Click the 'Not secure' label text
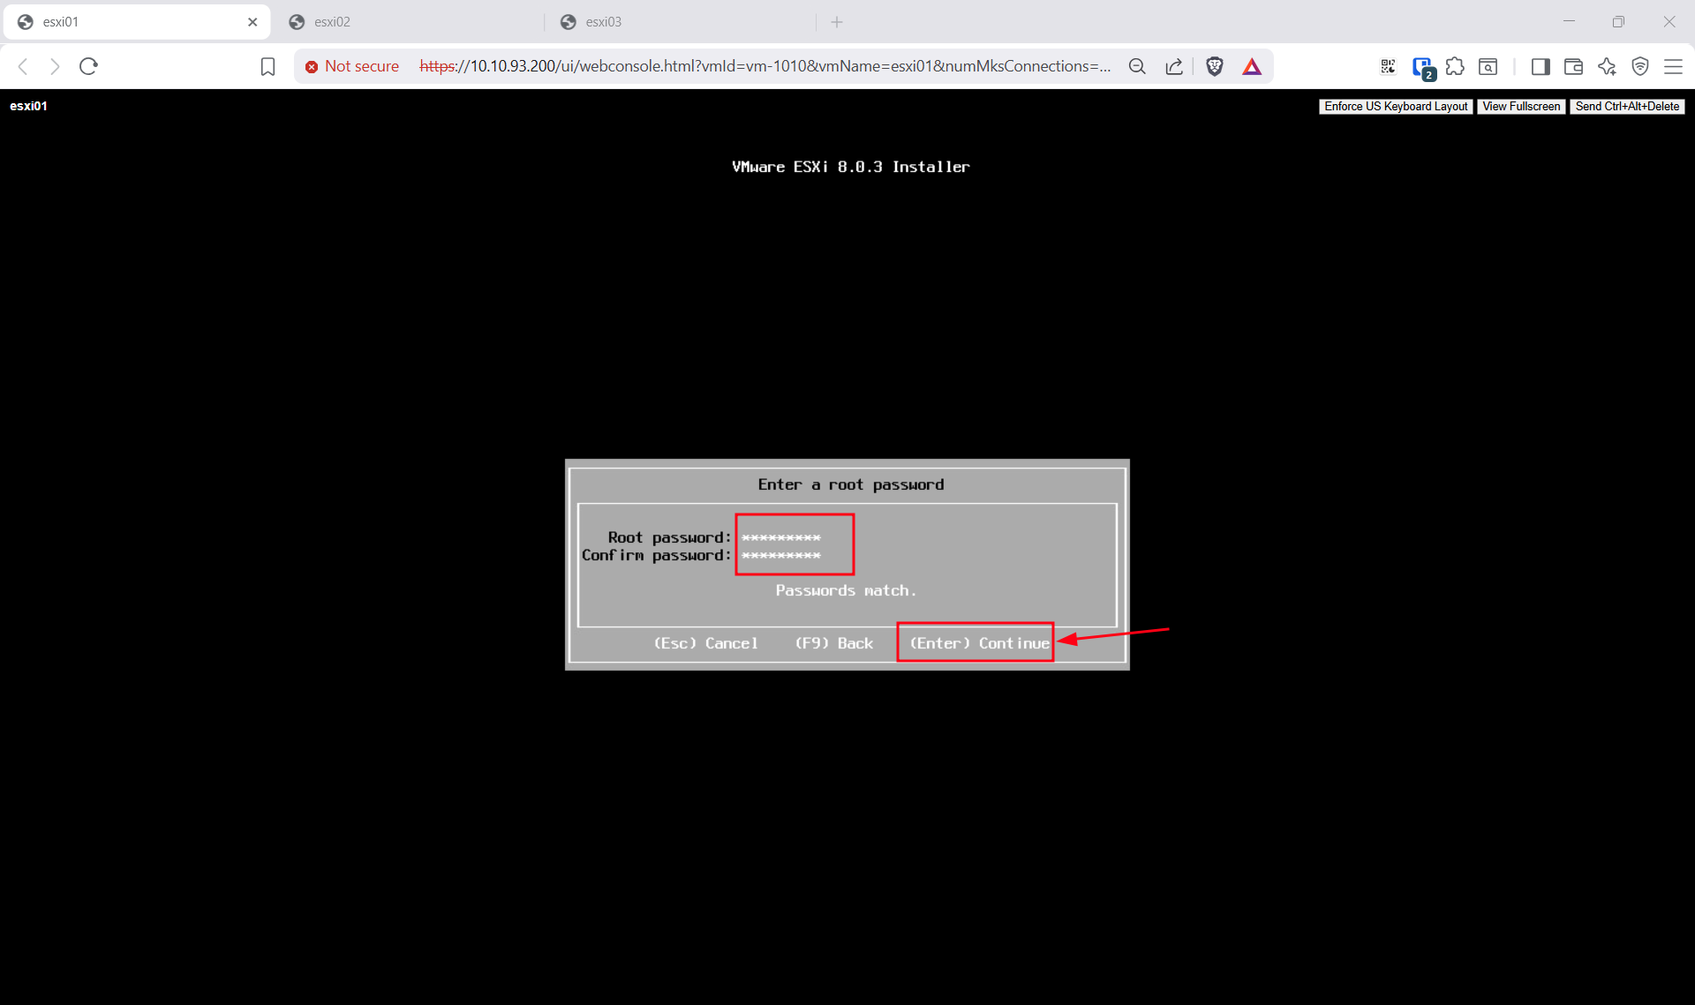The height and width of the screenshot is (1005, 1695). tap(362, 66)
